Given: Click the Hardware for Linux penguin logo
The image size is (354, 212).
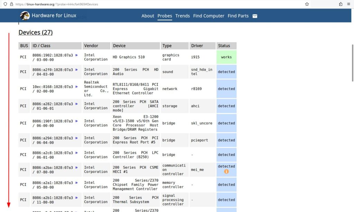Looking at the screenshot, I should (25, 16).
